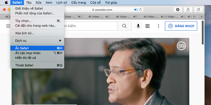
Task: Close the open Safari menu in menu bar
Action: [17, 2]
